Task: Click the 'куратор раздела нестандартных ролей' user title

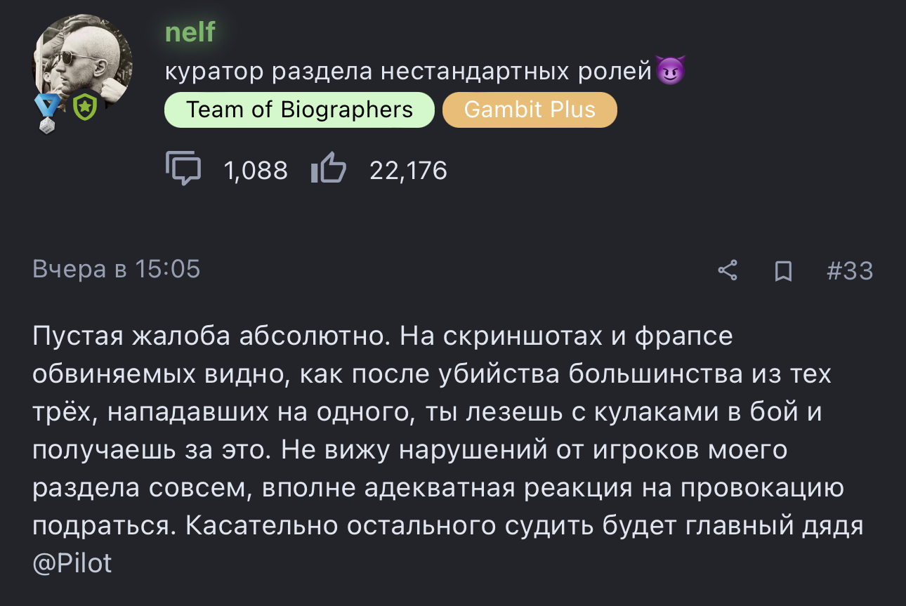Action: click(x=409, y=71)
